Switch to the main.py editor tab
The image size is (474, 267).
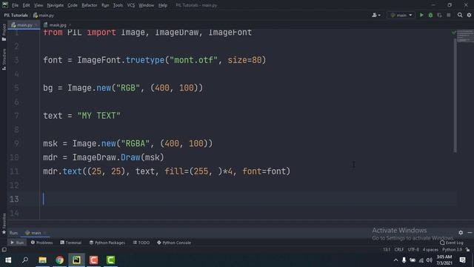(x=24, y=25)
